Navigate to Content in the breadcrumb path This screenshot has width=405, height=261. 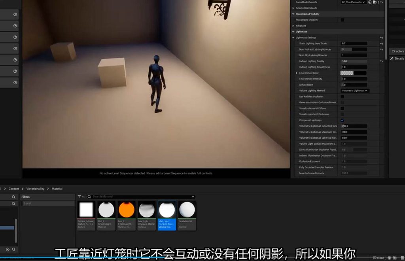coord(14,189)
